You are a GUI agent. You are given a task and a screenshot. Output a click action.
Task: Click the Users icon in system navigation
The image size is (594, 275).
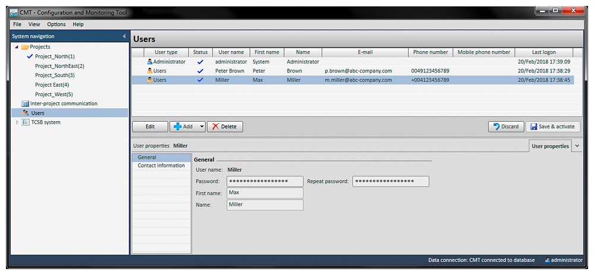click(x=25, y=113)
